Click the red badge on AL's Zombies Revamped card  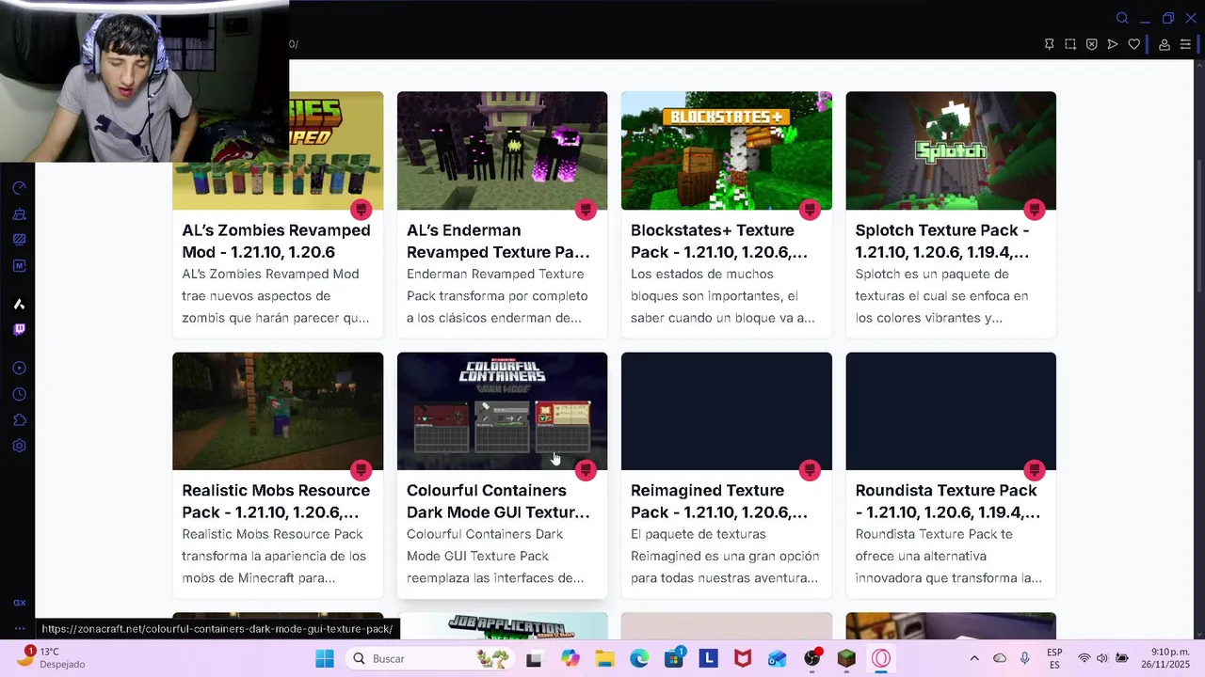click(361, 209)
